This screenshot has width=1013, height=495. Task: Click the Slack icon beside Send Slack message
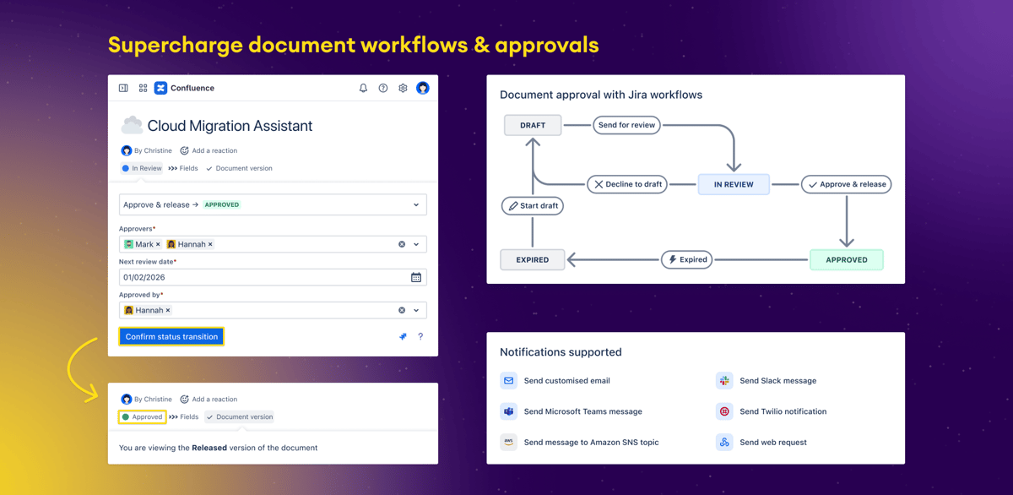tap(724, 380)
